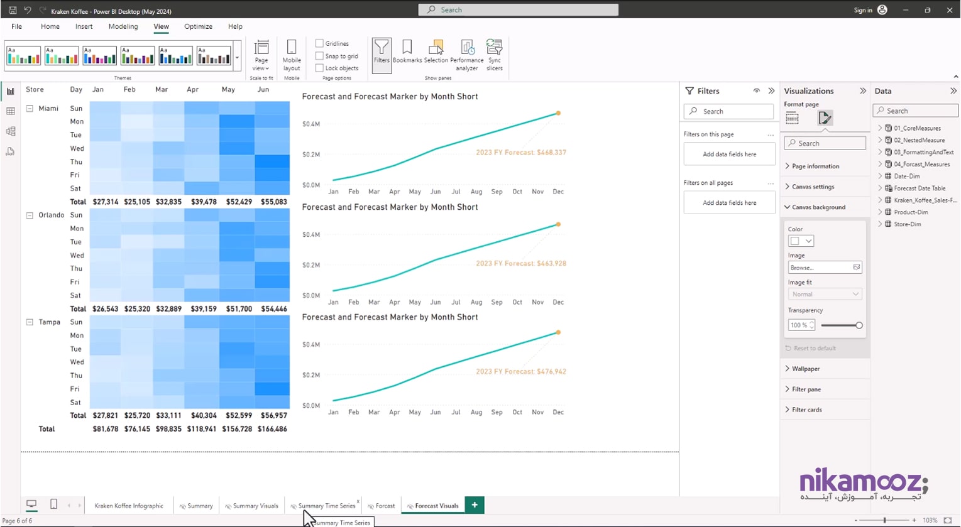Toggle the Filters pane button
The image size is (961, 527).
coord(382,55)
